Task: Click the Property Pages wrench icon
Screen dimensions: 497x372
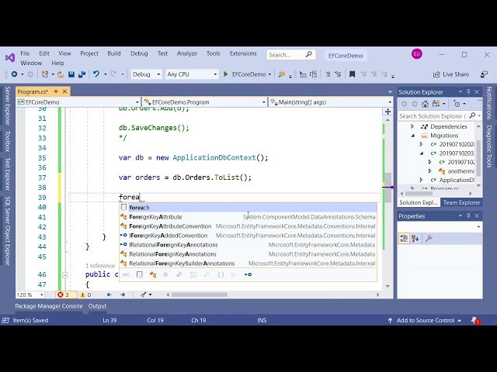Action: pos(429,238)
